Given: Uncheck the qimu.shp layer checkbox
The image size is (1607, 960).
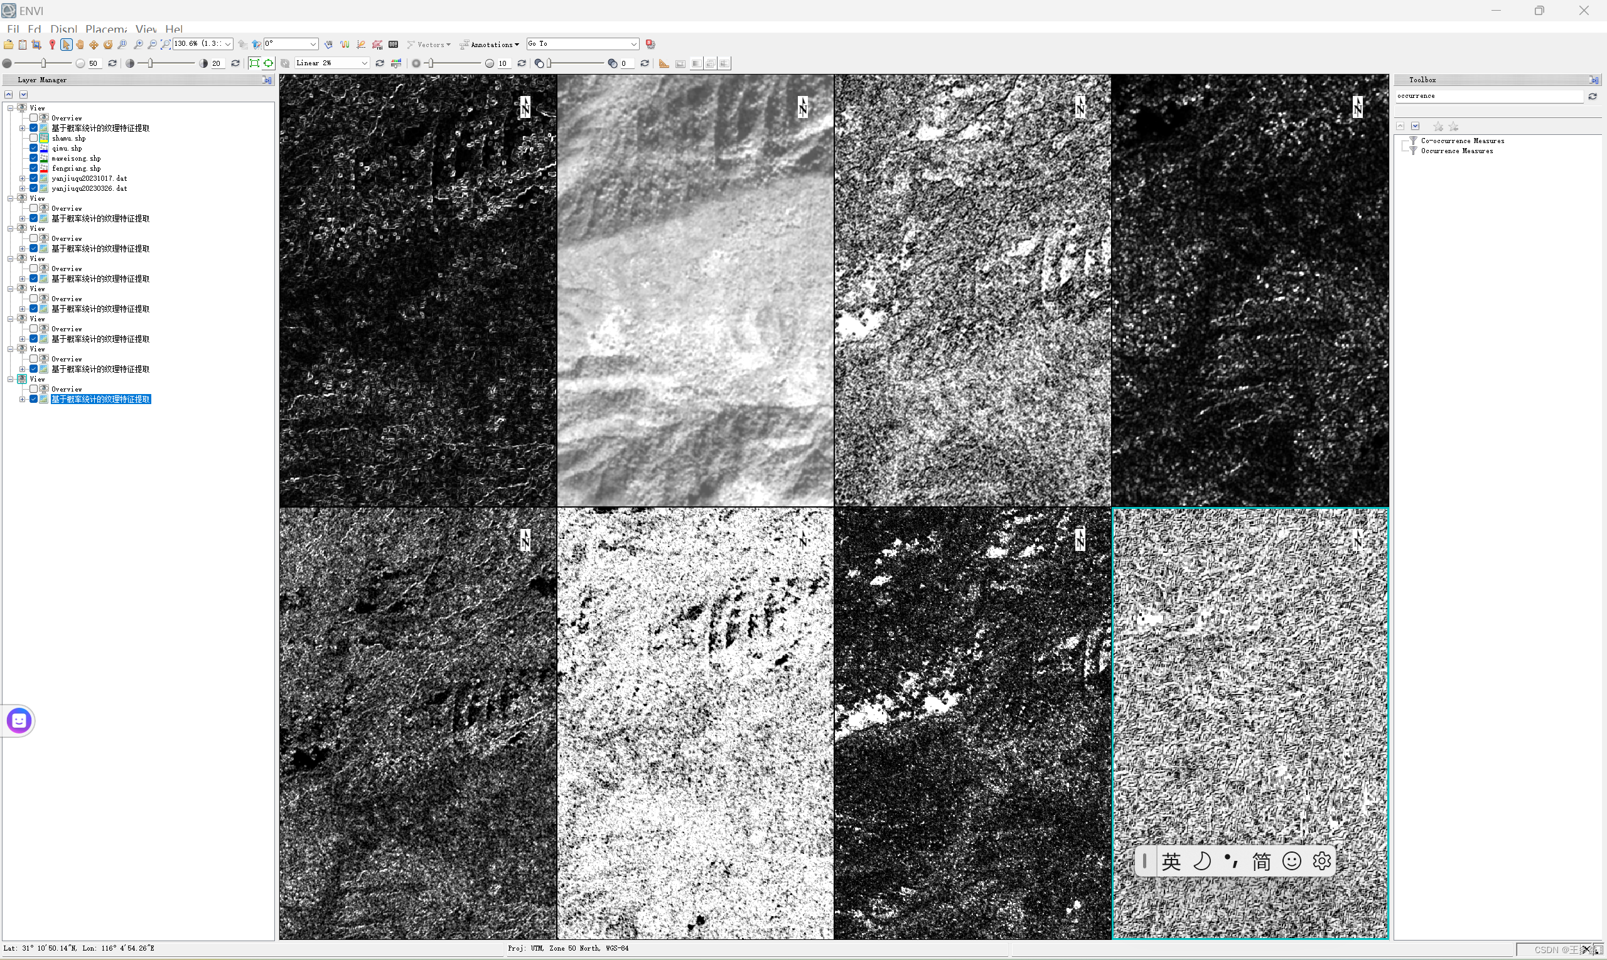Looking at the screenshot, I should (34, 148).
